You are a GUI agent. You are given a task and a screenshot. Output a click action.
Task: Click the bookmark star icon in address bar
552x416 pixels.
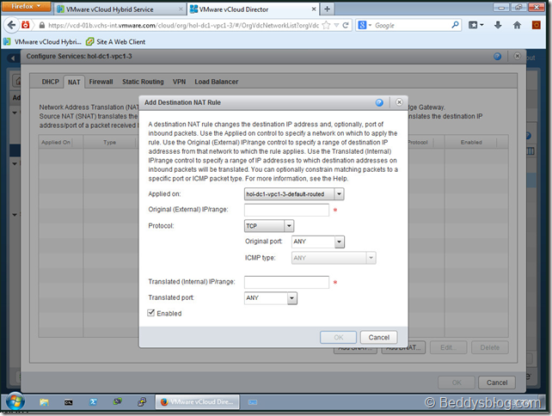pyautogui.click(x=326, y=25)
